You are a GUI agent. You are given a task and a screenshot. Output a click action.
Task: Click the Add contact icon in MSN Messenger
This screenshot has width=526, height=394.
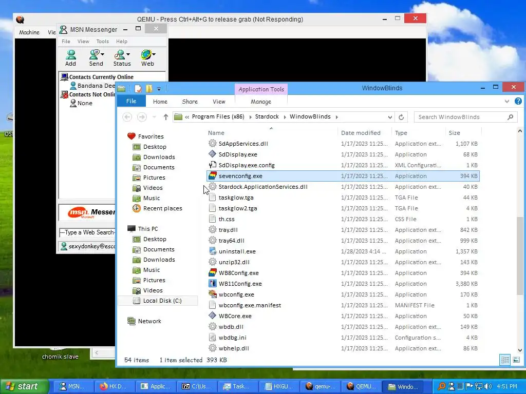coord(71,54)
